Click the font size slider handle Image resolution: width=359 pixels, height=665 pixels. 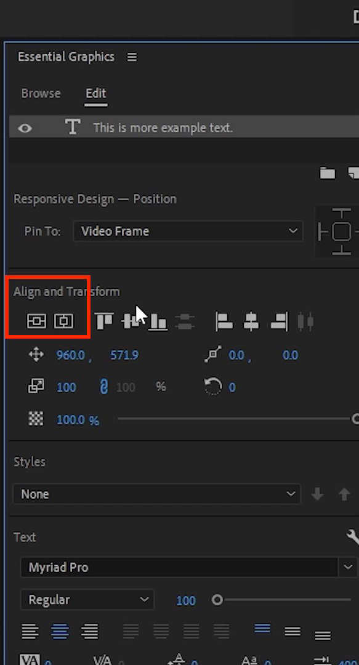[x=217, y=600]
